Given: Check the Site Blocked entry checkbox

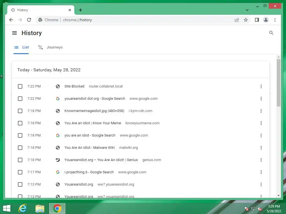Looking at the screenshot, I should [x=20, y=86].
